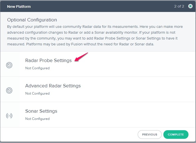This screenshot has width=196, height=143.
Task: Select Not Configured status under Sonar Settings
Action: point(37,119)
